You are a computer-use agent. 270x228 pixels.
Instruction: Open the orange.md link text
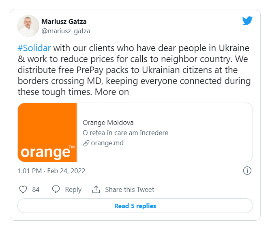(x=107, y=143)
